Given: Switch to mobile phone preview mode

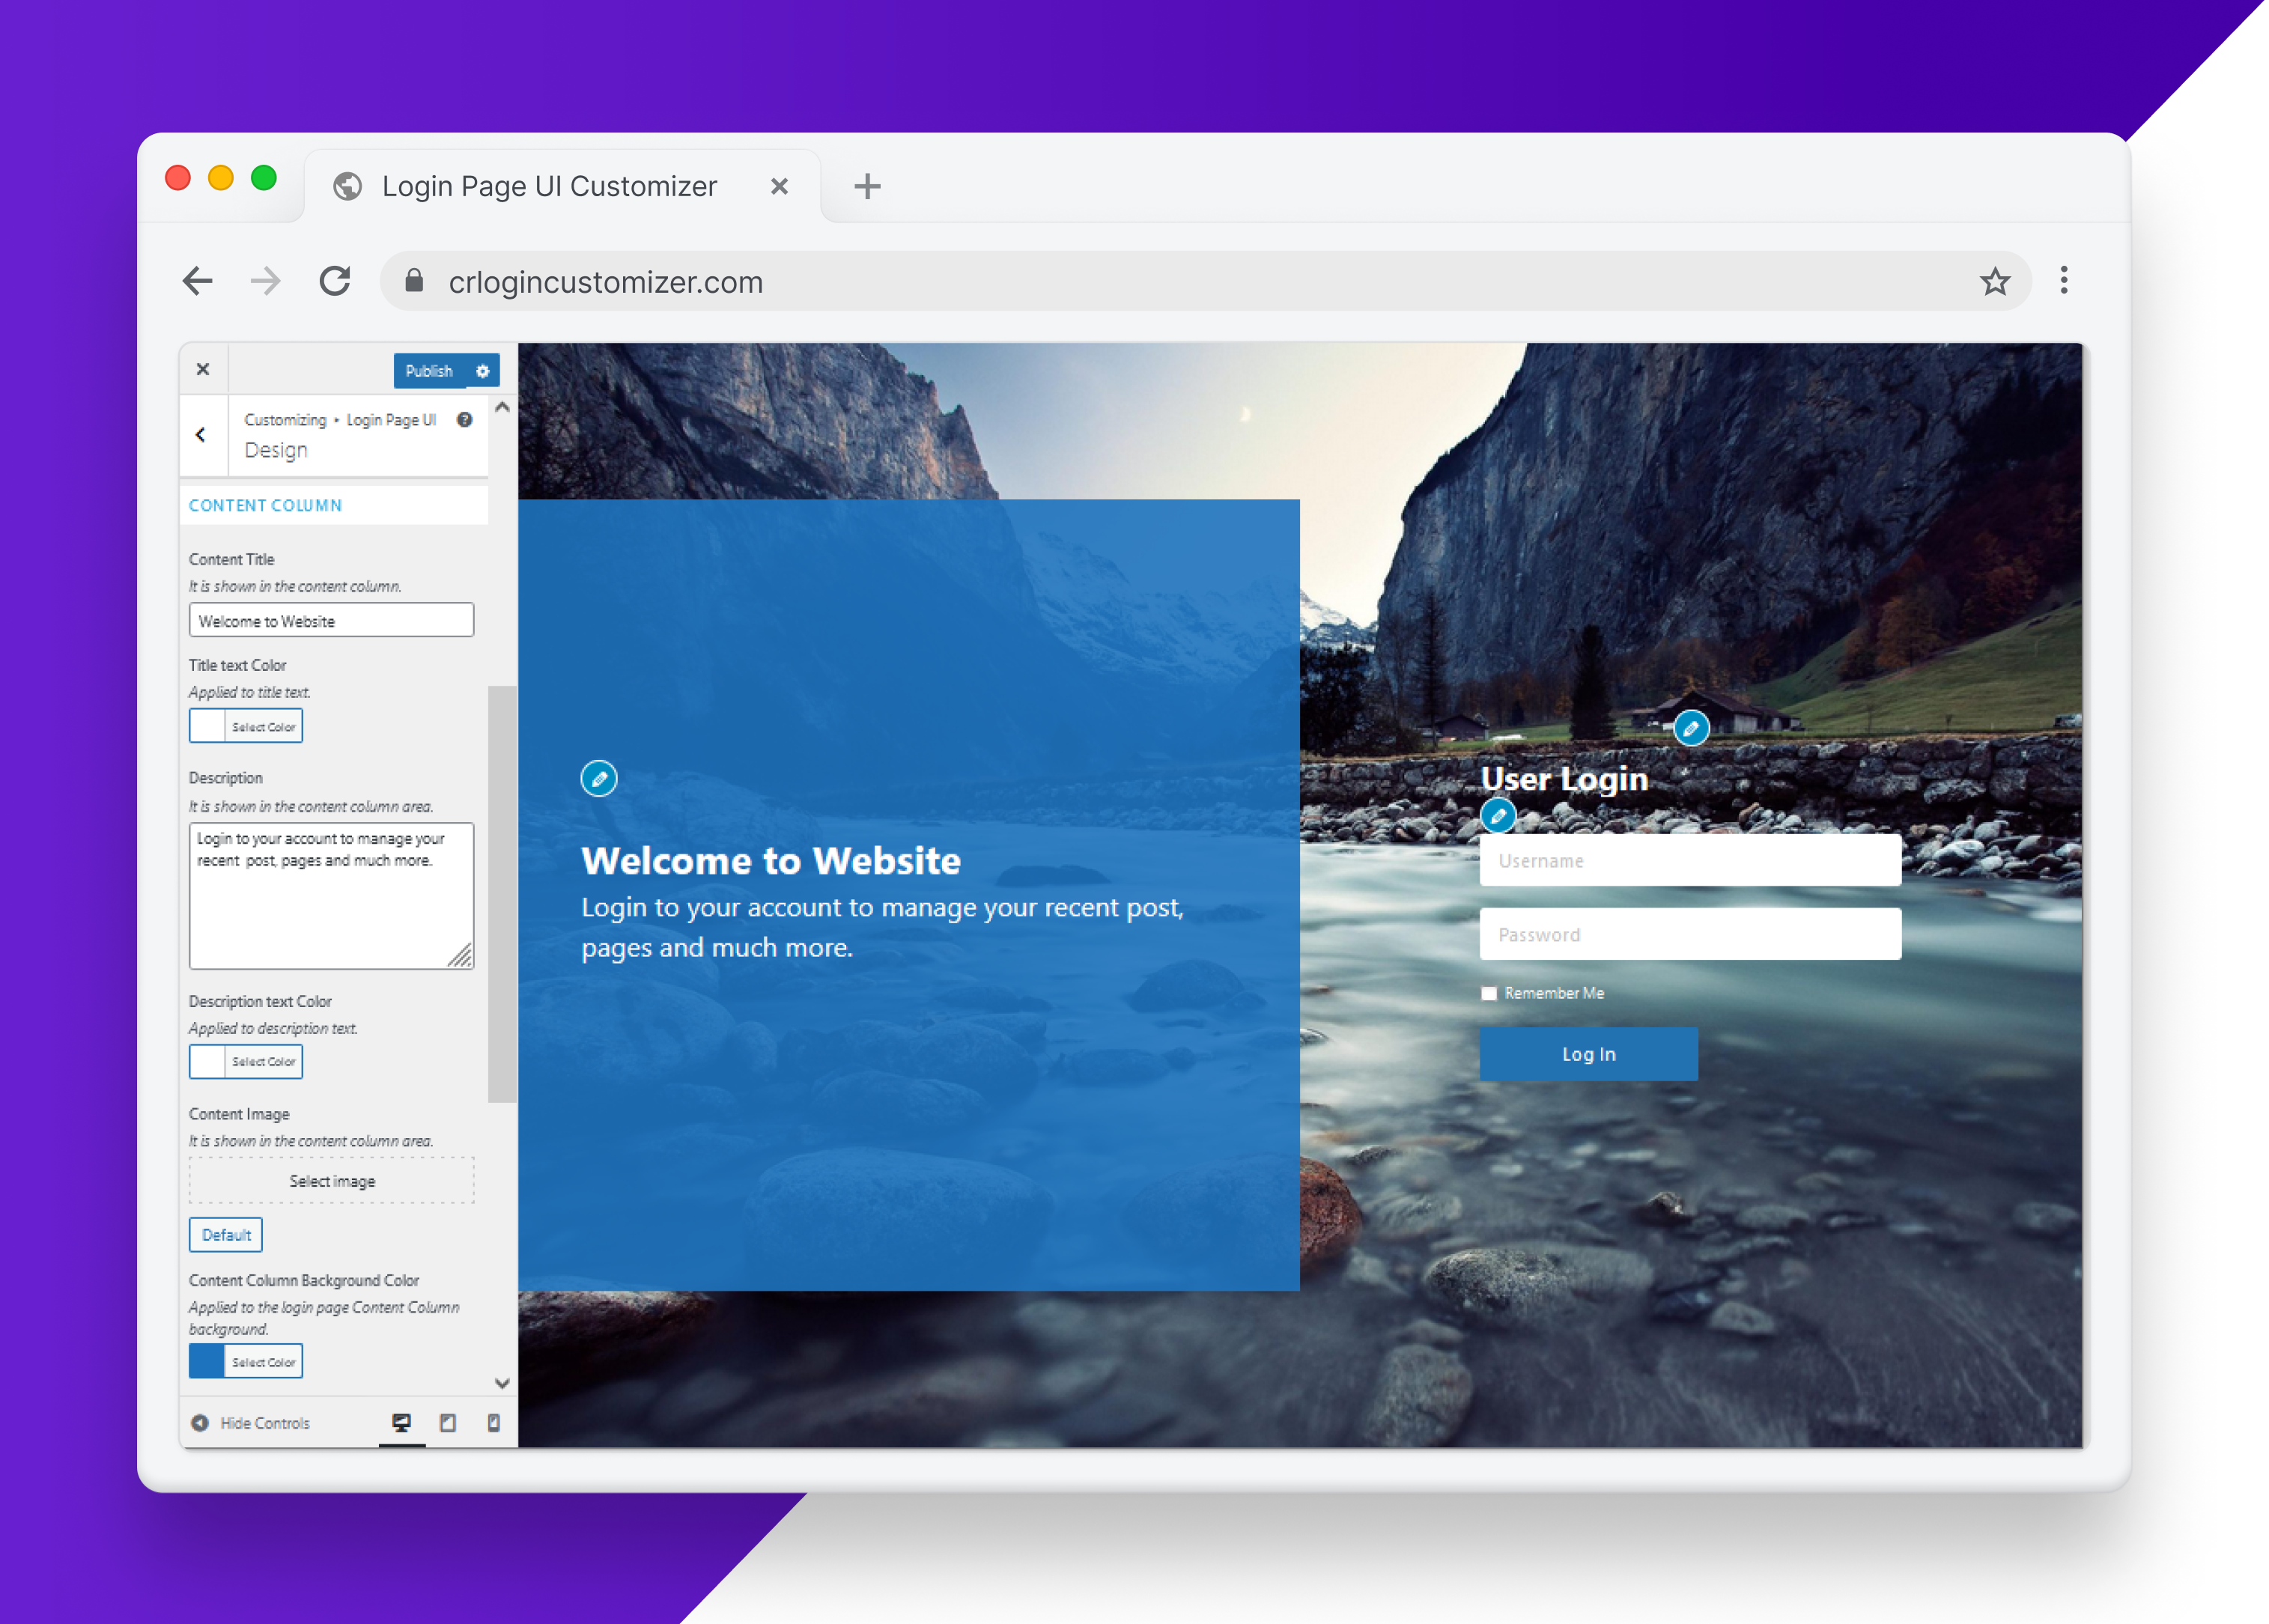Looking at the screenshot, I should coord(493,1422).
